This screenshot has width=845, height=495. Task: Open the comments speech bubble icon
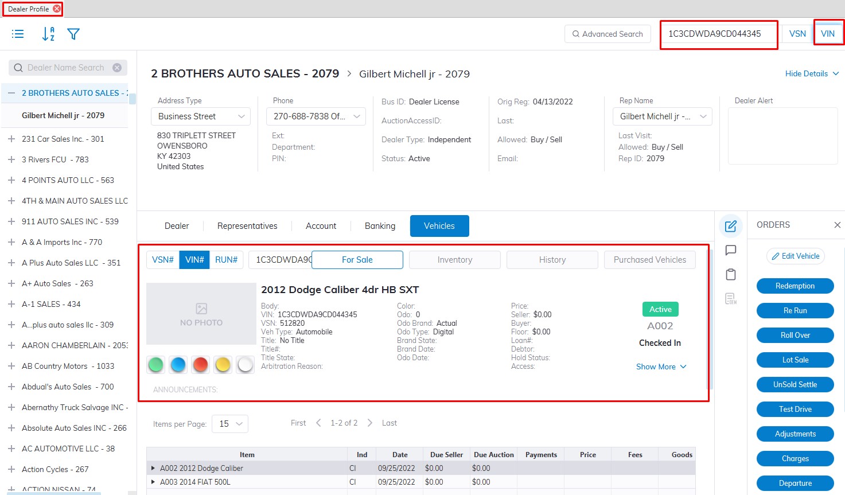pyautogui.click(x=730, y=250)
